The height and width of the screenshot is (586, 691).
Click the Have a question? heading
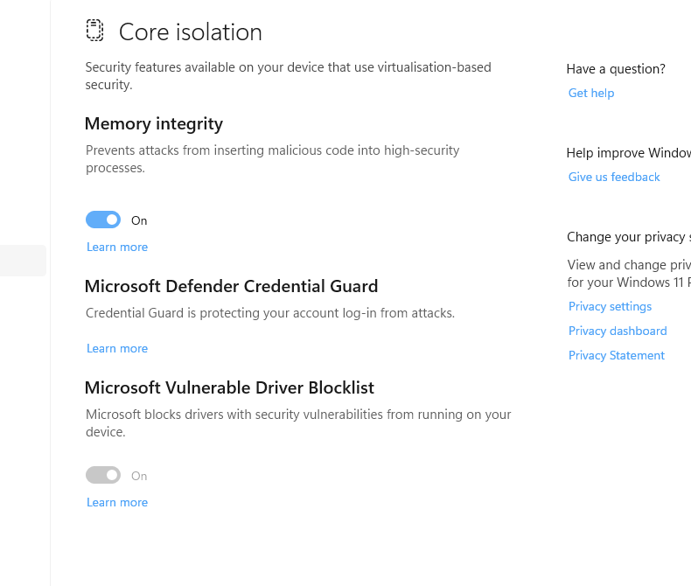tap(616, 69)
